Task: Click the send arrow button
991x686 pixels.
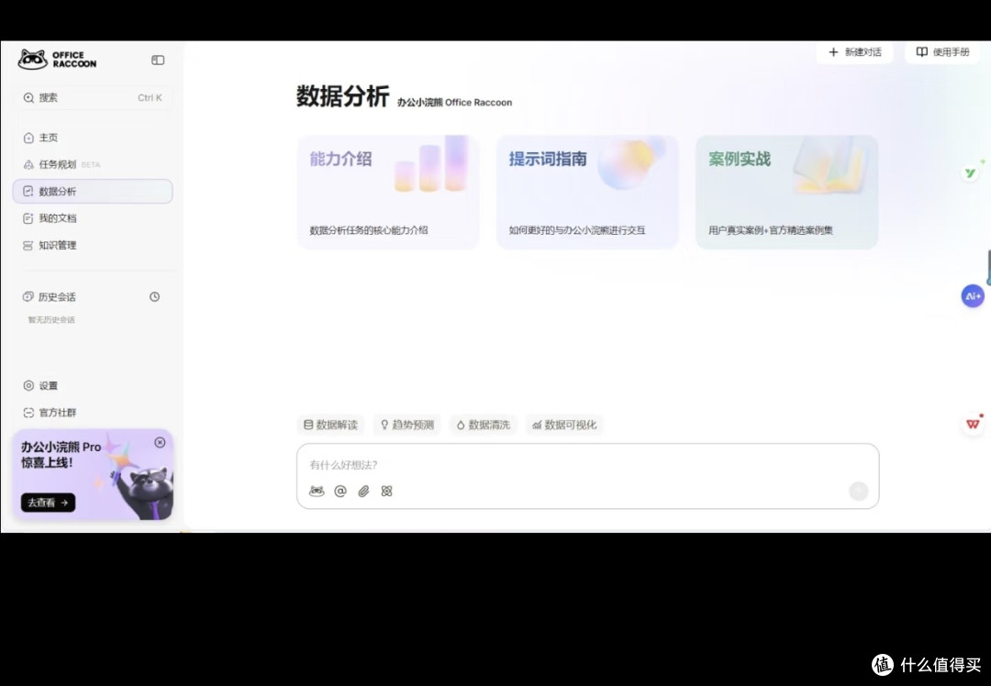Action: 858,491
